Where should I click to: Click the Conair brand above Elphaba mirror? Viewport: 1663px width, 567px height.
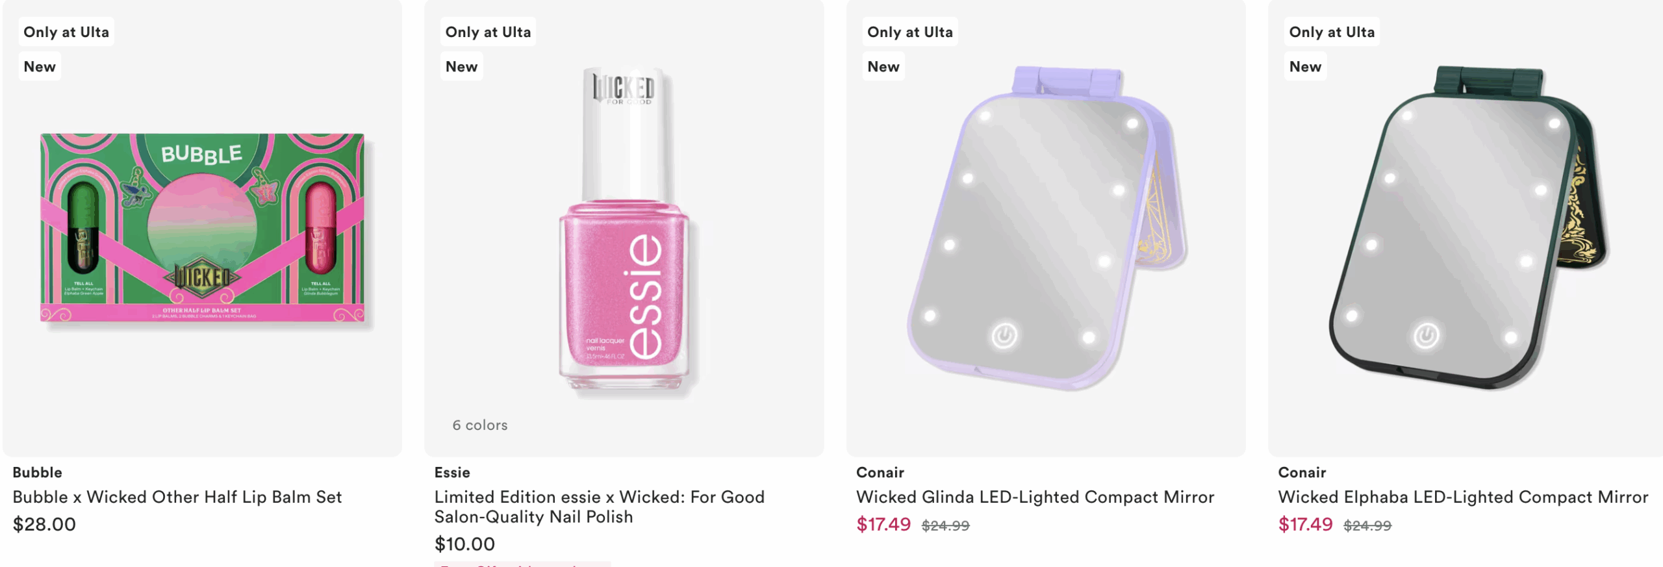(x=1302, y=472)
